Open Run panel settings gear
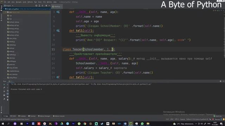The height and width of the screenshot is (126, 225). coord(220,81)
